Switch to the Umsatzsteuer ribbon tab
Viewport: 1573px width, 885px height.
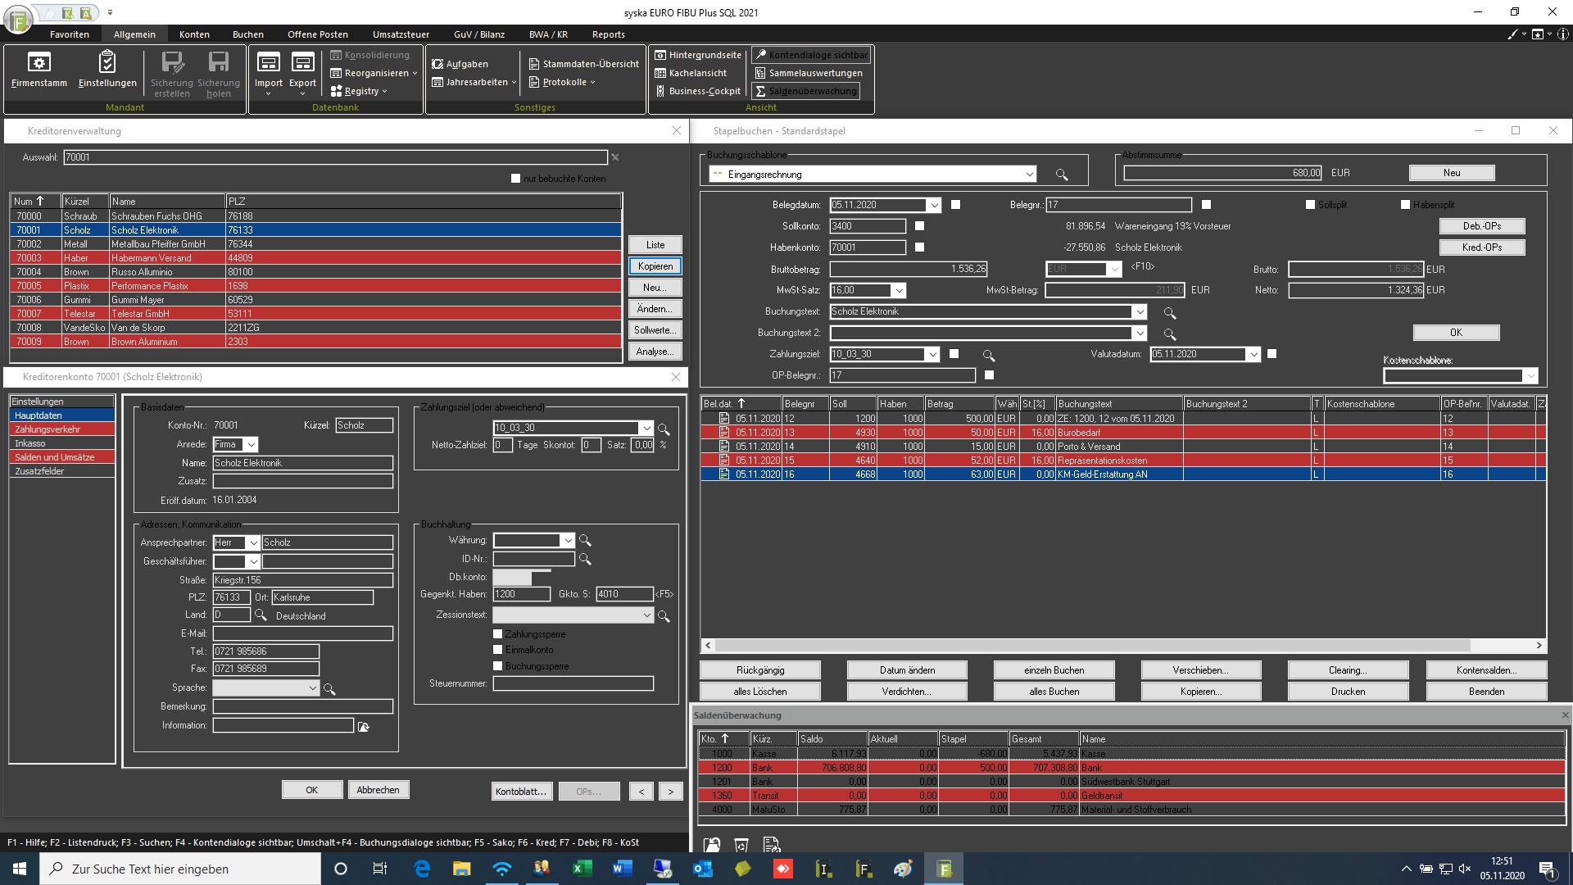401,34
